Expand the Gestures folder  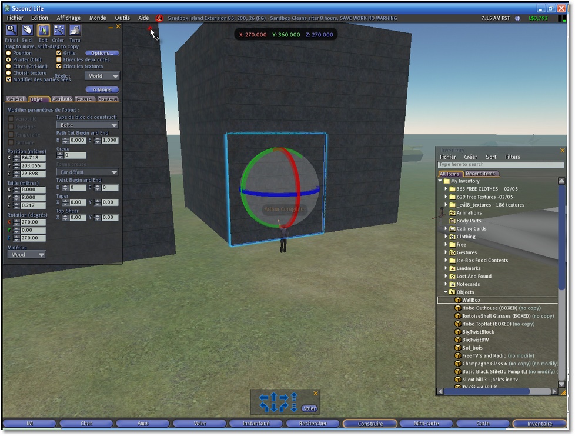point(446,252)
